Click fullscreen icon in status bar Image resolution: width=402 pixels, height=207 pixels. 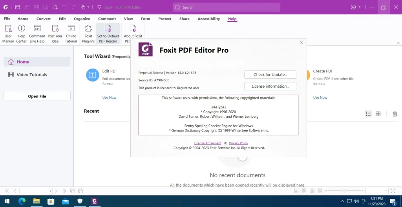[393, 191]
